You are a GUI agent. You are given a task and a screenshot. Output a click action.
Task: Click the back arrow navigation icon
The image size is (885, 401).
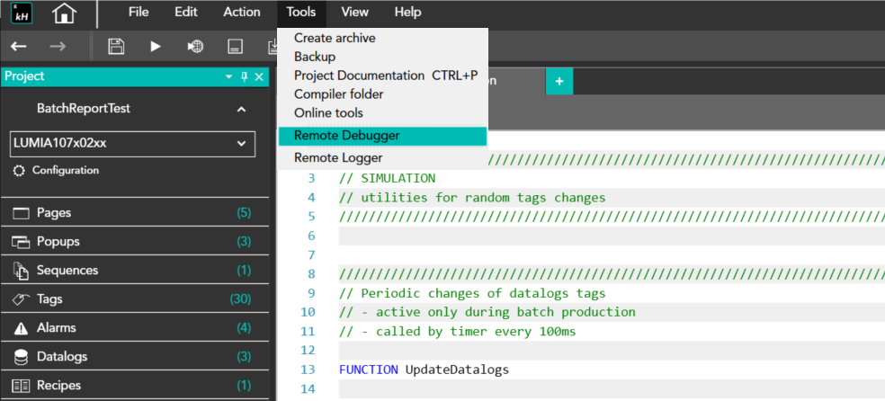[19, 46]
